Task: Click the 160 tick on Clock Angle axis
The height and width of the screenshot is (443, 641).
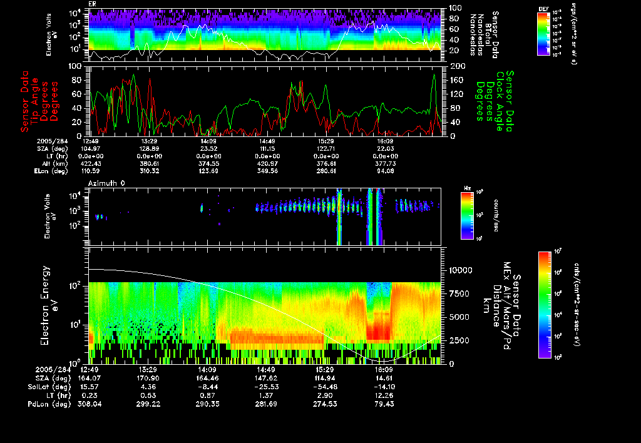Action: [456, 80]
